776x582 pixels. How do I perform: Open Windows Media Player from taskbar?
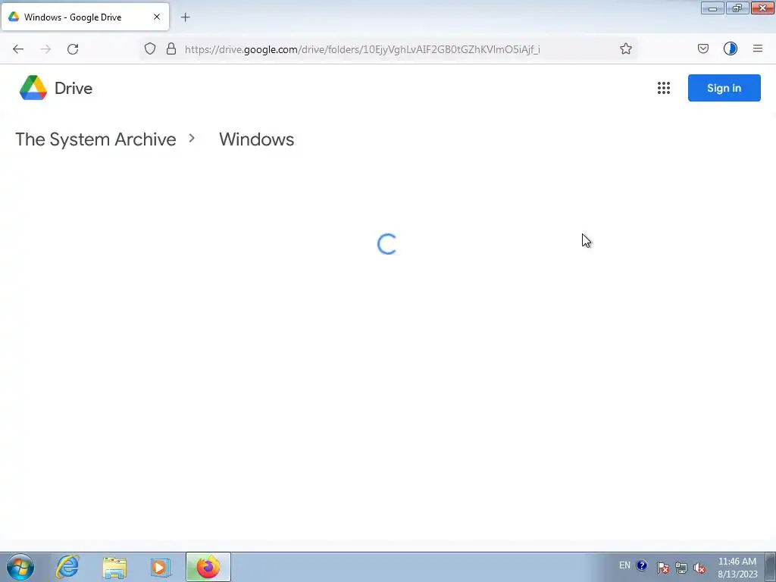pyautogui.click(x=161, y=568)
